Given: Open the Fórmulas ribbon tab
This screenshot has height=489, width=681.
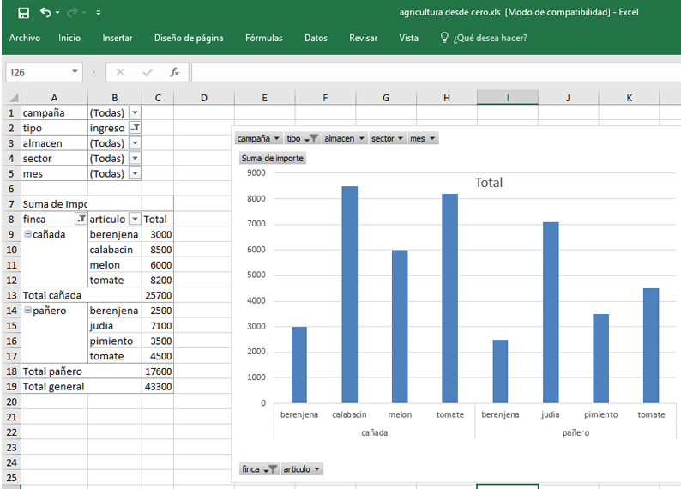Looking at the screenshot, I should tap(263, 38).
